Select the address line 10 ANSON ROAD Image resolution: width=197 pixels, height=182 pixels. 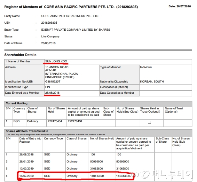(x=57, y=67)
